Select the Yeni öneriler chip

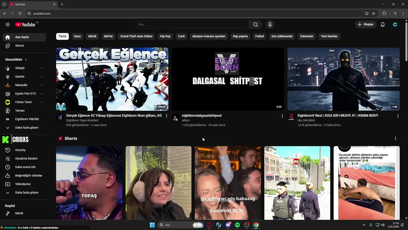click(x=329, y=36)
